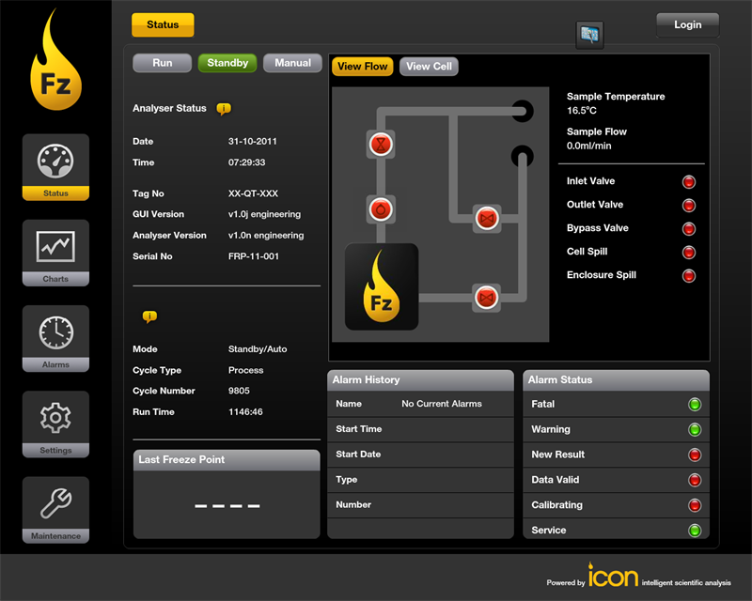Viewport: 752px width, 601px height.
Task: Click the lower bowtie valve next to the Fz analyser
Action: click(x=486, y=299)
